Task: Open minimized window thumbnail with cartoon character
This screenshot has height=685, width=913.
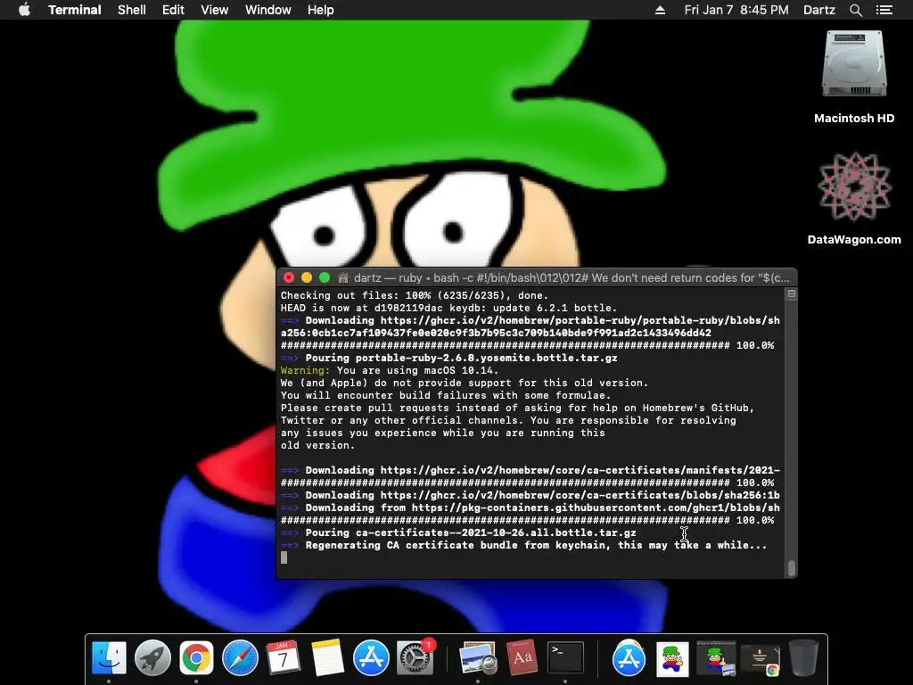Action: click(716, 658)
